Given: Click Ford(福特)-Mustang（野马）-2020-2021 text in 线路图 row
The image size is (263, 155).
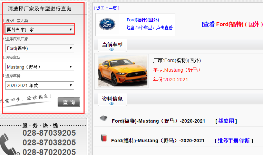Looking at the screenshot, I should click(x=158, y=121).
